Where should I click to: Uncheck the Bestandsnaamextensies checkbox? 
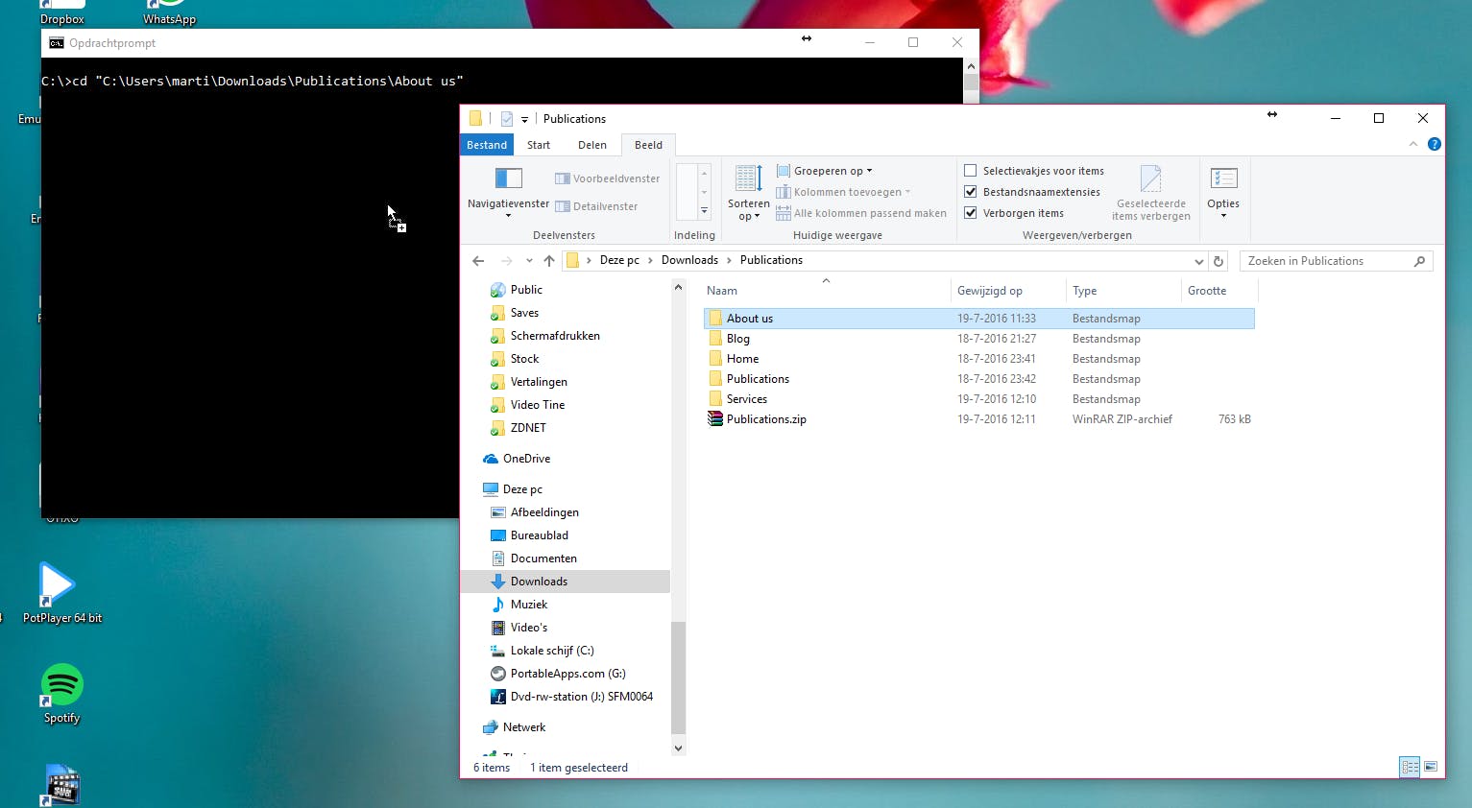(970, 191)
